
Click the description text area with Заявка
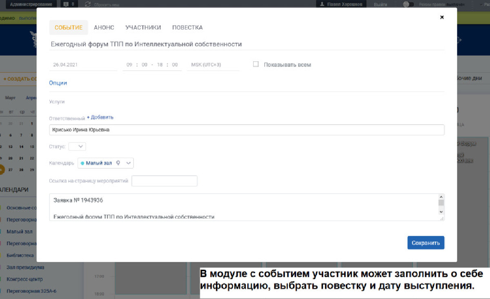coord(243,207)
